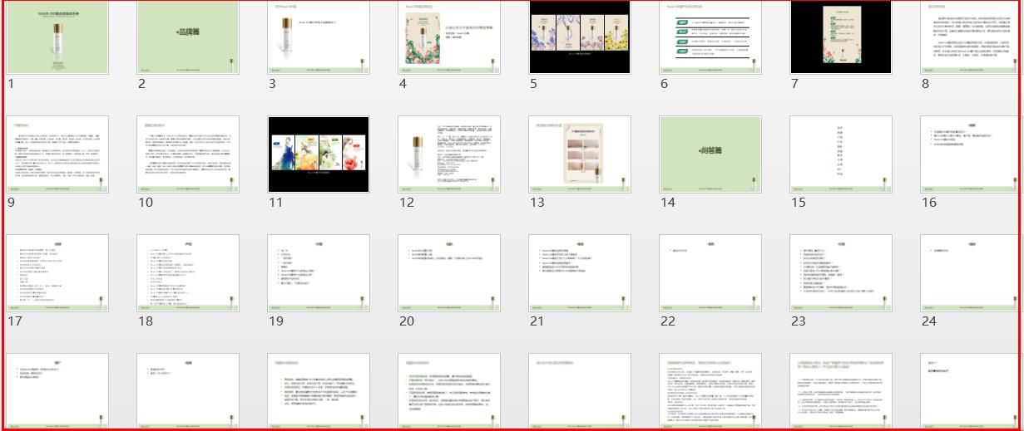The height and width of the screenshot is (431, 1024).
Task: Click slide 14 green section divider
Action: (x=710, y=154)
